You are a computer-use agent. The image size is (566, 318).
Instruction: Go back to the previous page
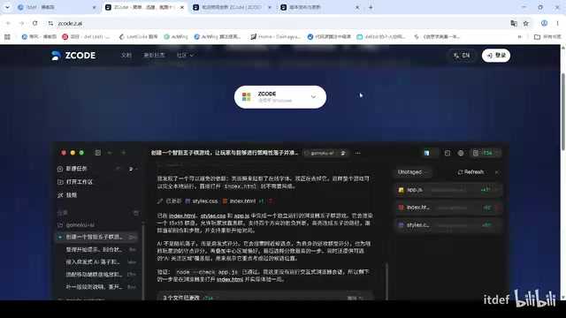point(8,23)
